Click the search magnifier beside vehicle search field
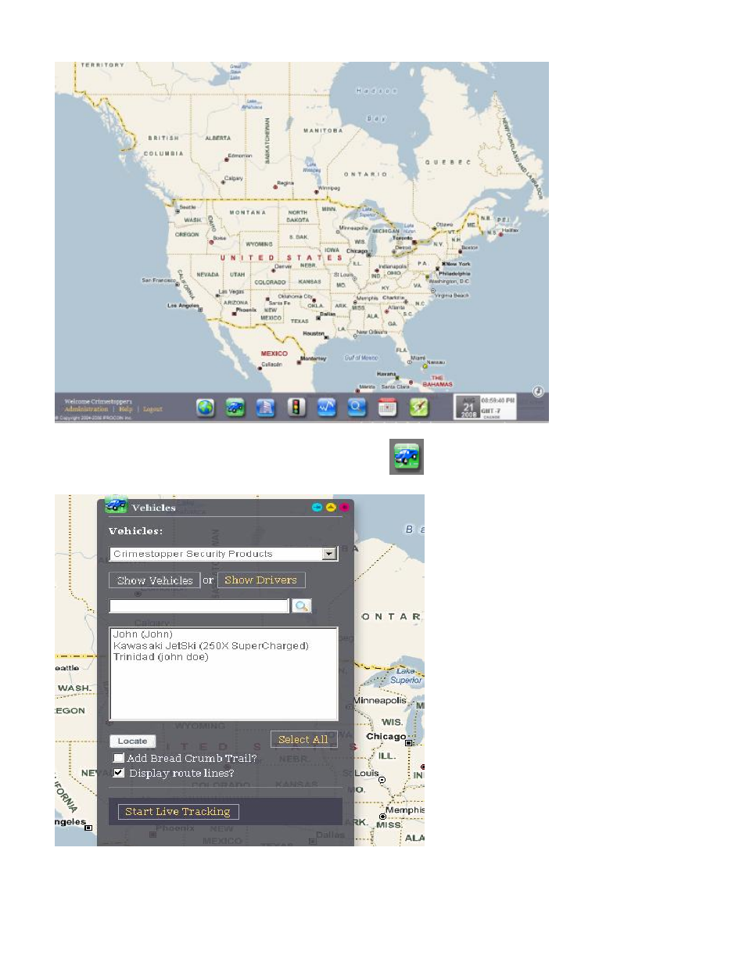The height and width of the screenshot is (966, 746). click(x=302, y=605)
